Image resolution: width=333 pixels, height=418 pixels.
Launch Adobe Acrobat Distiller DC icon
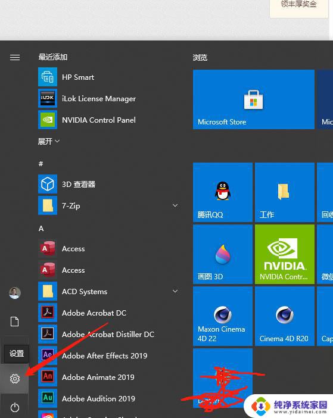click(x=48, y=334)
